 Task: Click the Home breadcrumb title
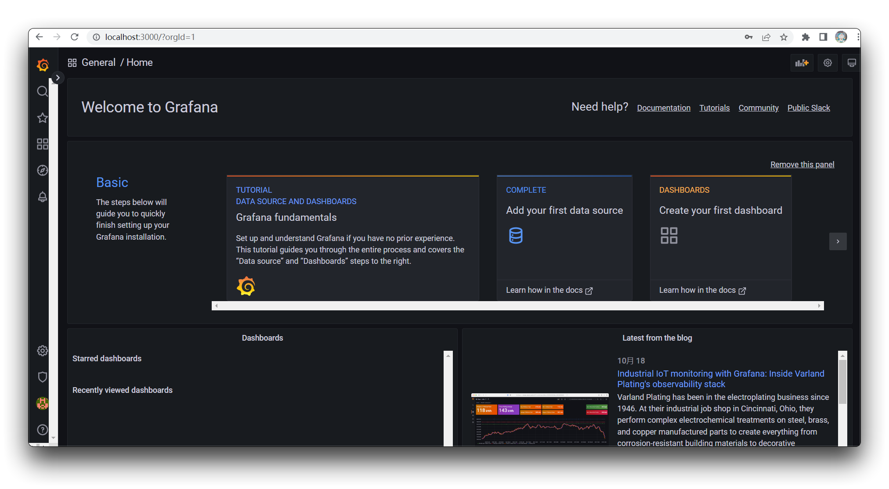pos(140,62)
